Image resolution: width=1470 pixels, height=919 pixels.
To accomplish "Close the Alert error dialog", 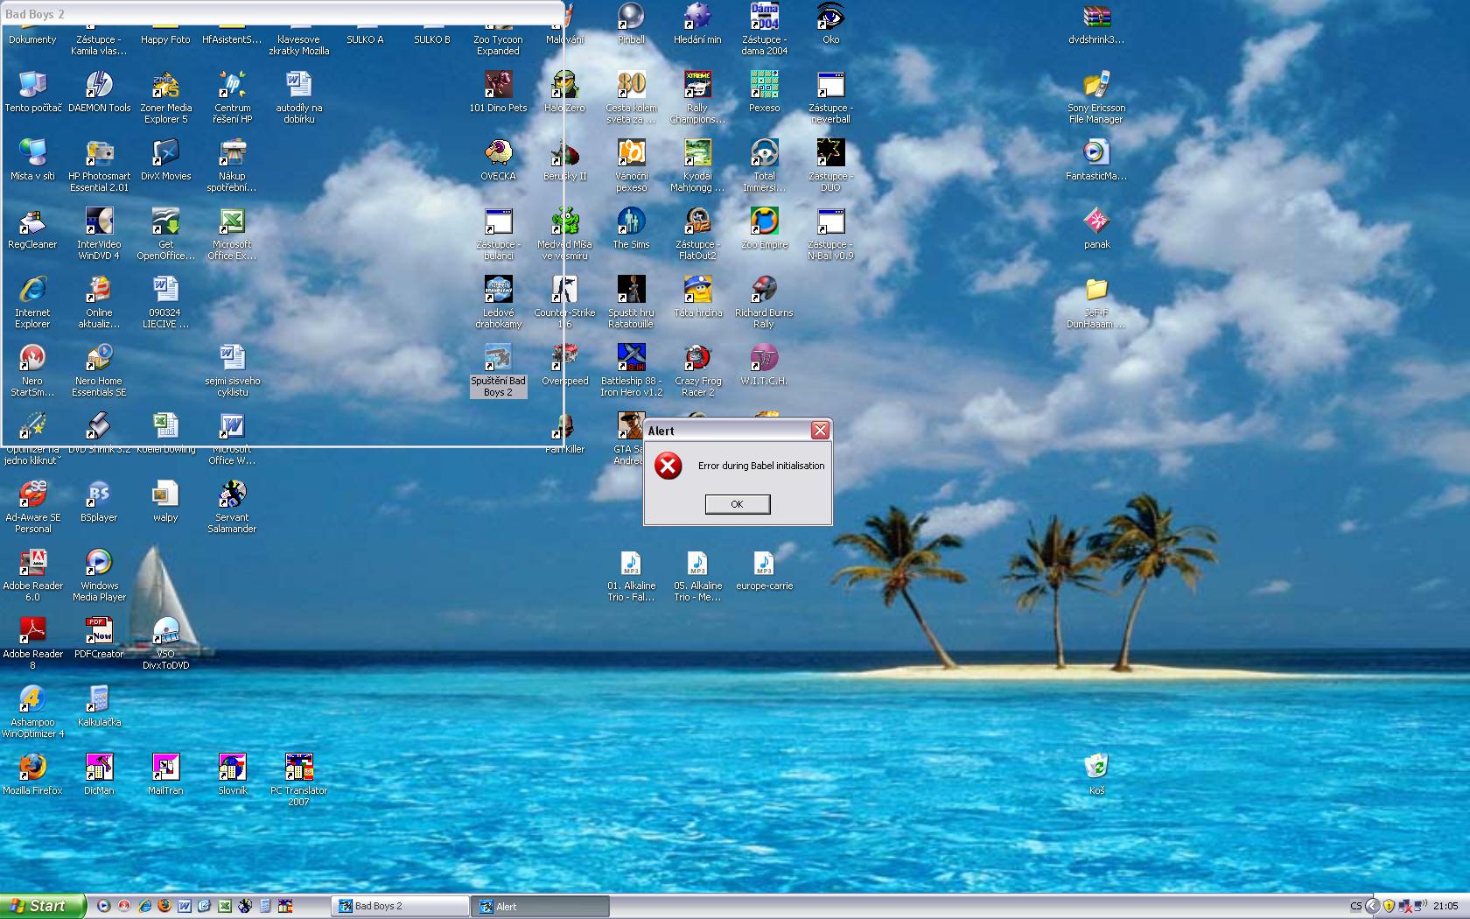I will 819,430.
